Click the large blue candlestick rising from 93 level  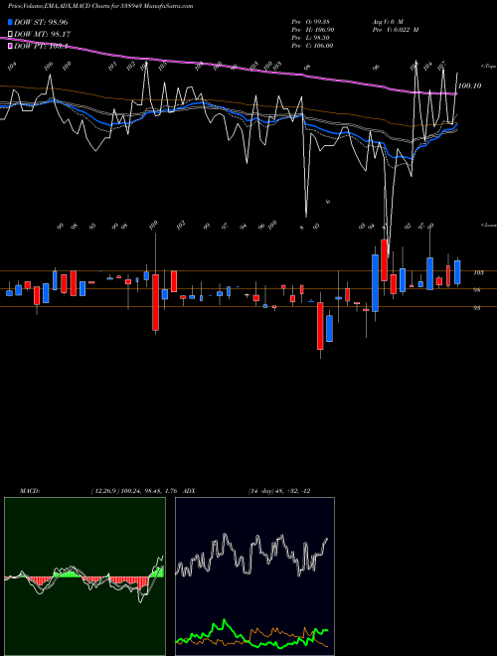click(x=376, y=283)
